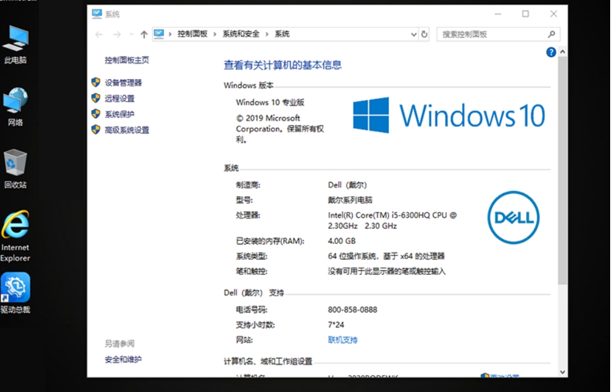Image resolution: width=615 pixels, height=392 pixels.
Task: Click the 联机支持 online support link
Action: [x=343, y=339]
